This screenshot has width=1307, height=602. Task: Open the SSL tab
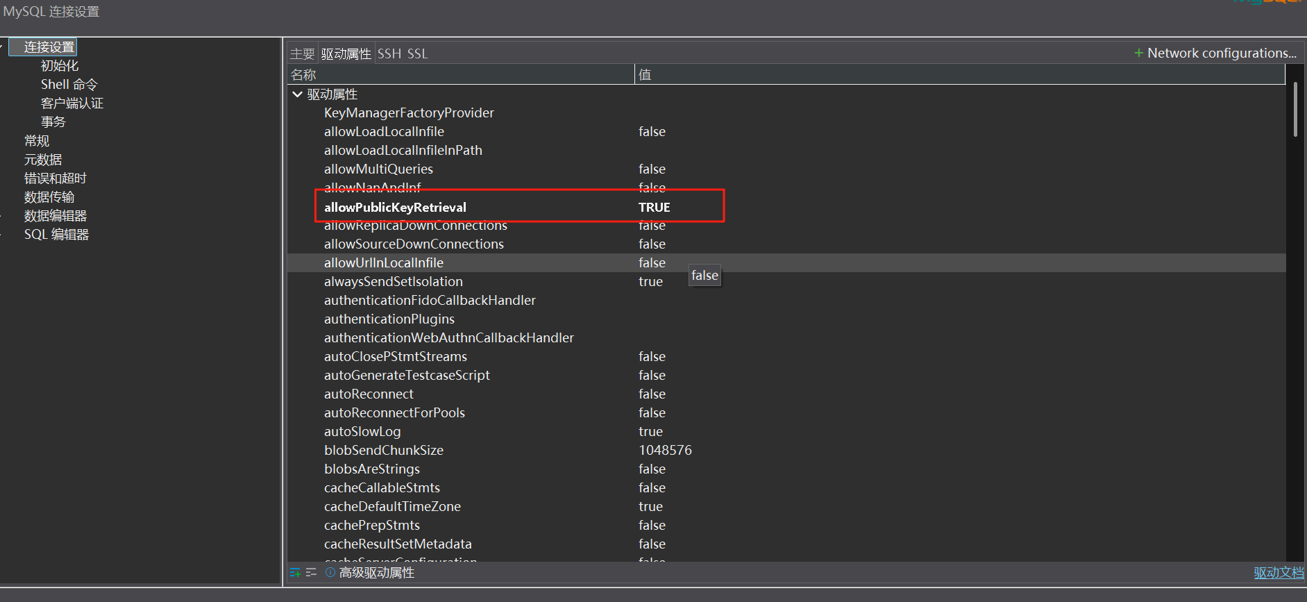(417, 54)
